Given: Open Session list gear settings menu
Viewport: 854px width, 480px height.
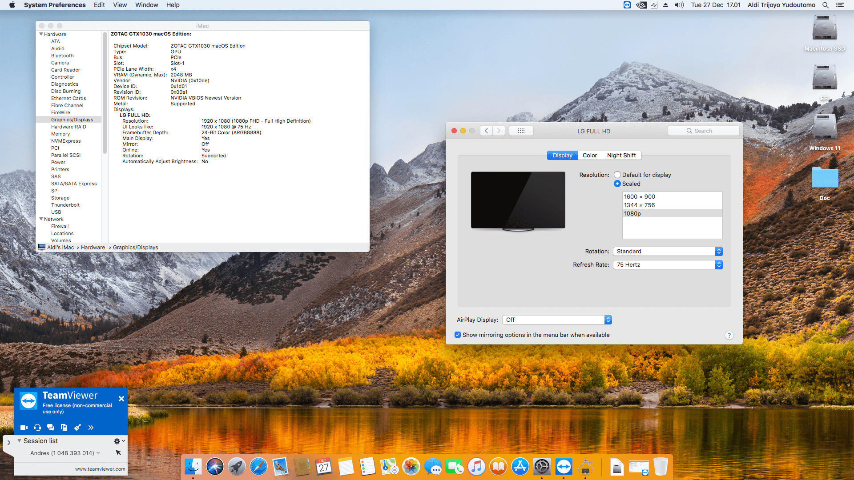Looking at the screenshot, I should click(x=119, y=441).
